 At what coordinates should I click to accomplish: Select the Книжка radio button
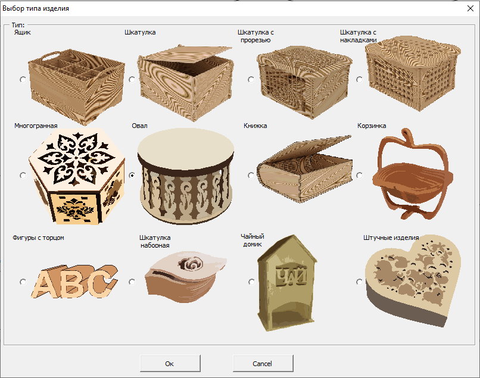click(251, 176)
